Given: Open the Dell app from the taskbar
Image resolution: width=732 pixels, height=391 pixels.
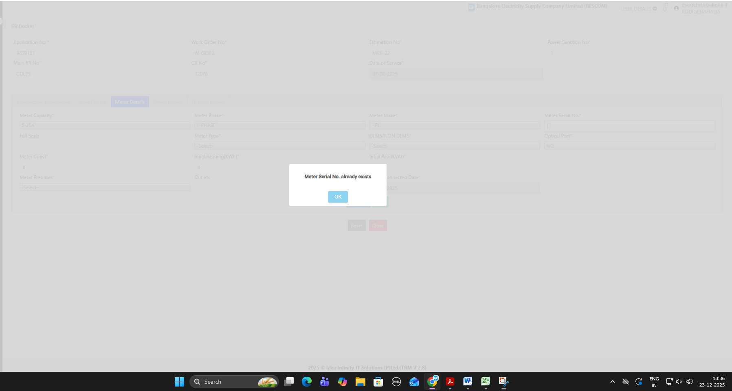Looking at the screenshot, I should tap(396, 382).
